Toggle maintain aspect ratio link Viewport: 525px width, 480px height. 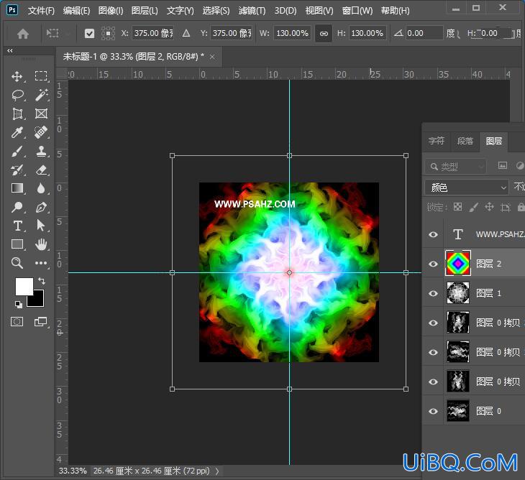(324, 34)
